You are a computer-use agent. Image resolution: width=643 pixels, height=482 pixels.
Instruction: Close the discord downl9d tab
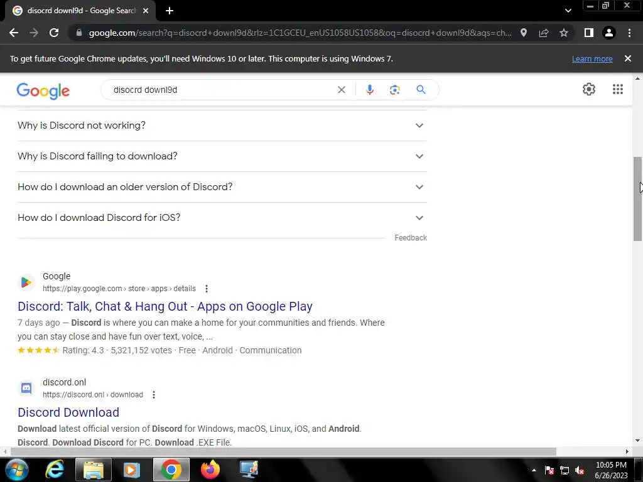coord(146,11)
